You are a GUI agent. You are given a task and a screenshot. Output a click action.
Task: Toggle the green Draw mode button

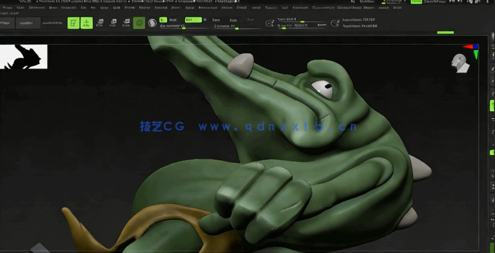tap(86, 23)
